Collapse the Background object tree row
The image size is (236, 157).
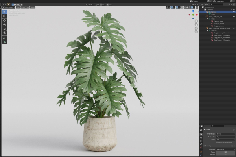tap(205, 12)
